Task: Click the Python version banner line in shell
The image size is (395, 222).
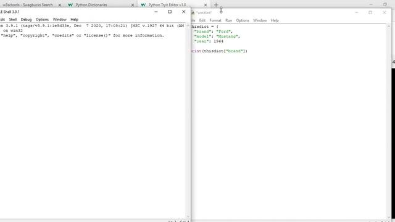Action: 92,26
